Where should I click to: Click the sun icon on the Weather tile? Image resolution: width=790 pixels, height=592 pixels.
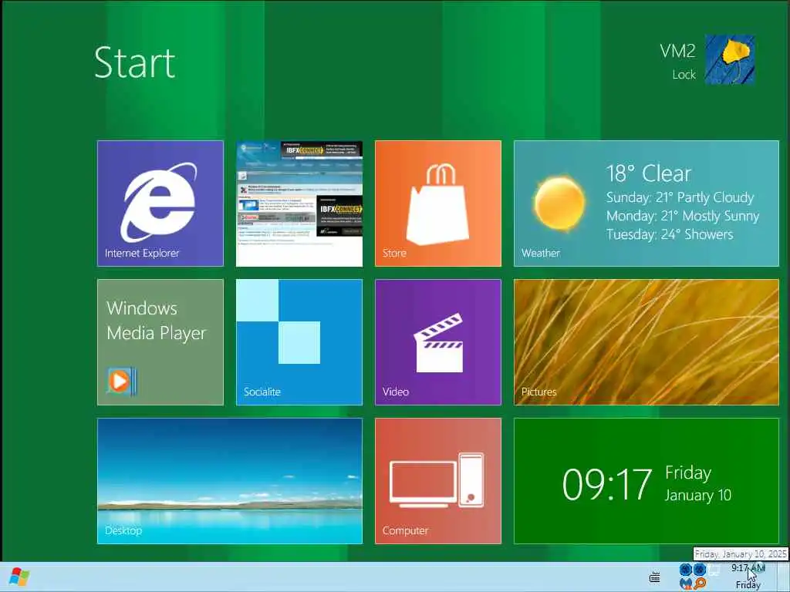[560, 203]
